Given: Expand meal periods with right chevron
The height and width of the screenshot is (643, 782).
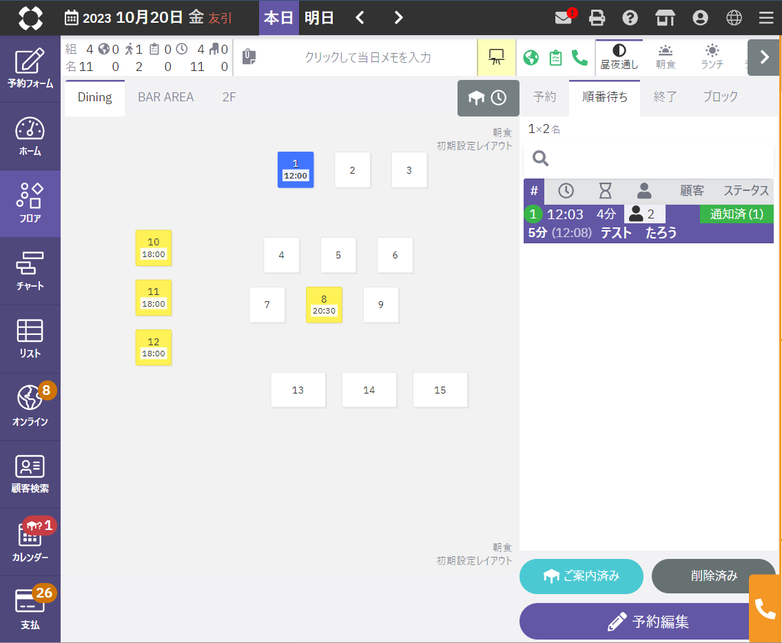Looking at the screenshot, I should click(763, 57).
